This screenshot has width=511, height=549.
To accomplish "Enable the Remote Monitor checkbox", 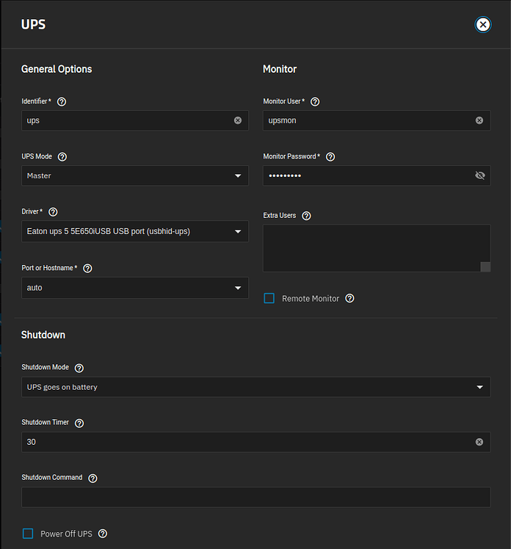I will click(269, 298).
